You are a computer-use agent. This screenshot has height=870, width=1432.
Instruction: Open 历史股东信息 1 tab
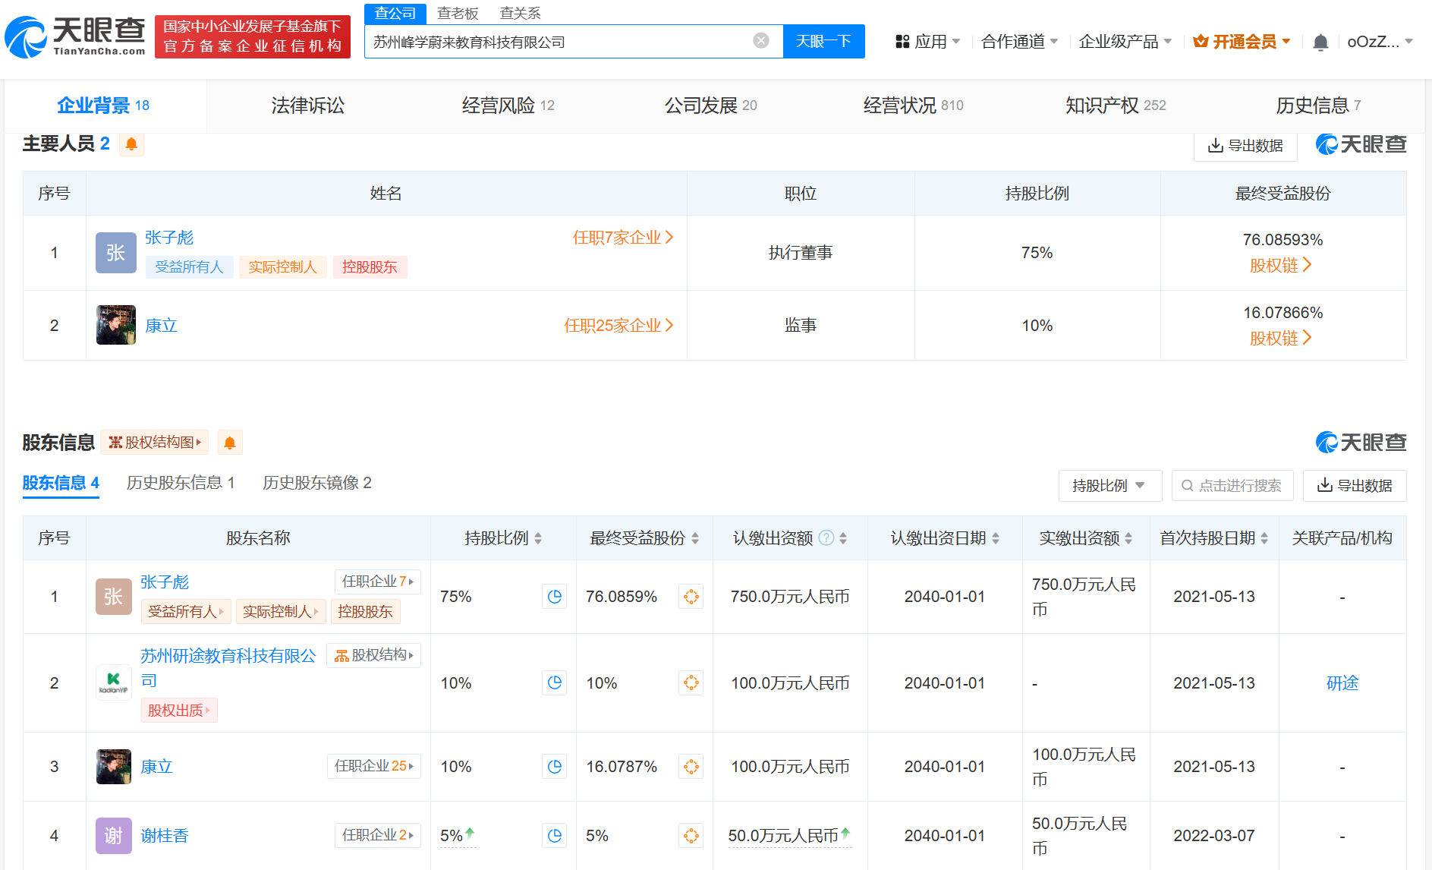click(x=181, y=483)
